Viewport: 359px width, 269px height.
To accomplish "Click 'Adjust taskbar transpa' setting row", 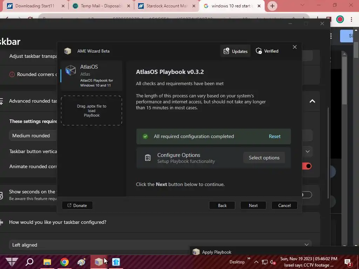I will pos(33,56).
